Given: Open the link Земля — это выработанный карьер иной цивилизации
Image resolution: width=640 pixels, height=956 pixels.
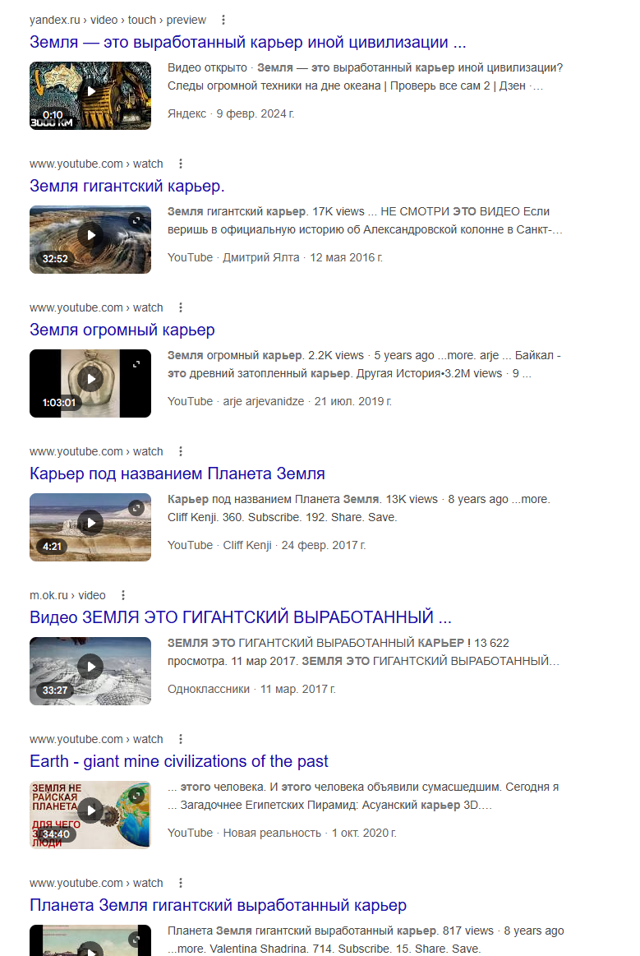Looking at the screenshot, I should point(247,43).
